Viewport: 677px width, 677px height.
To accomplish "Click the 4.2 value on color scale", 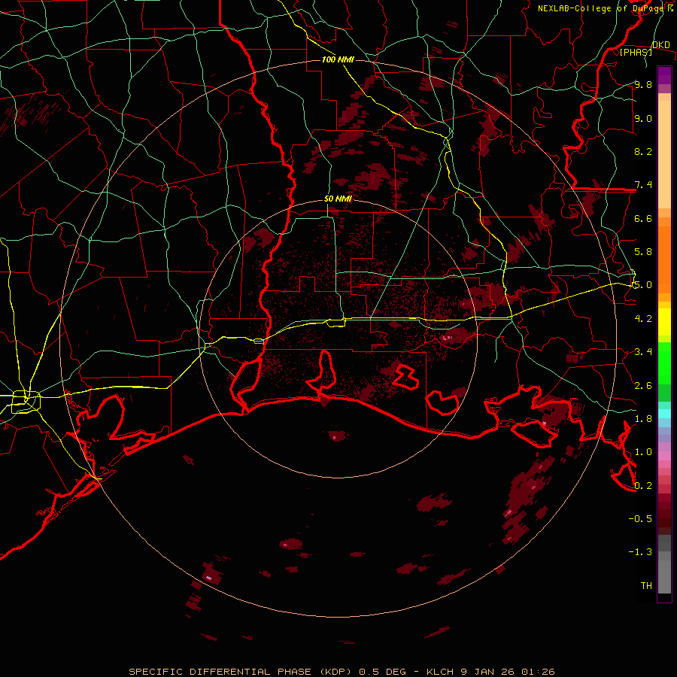I will (x=643, y=319).
